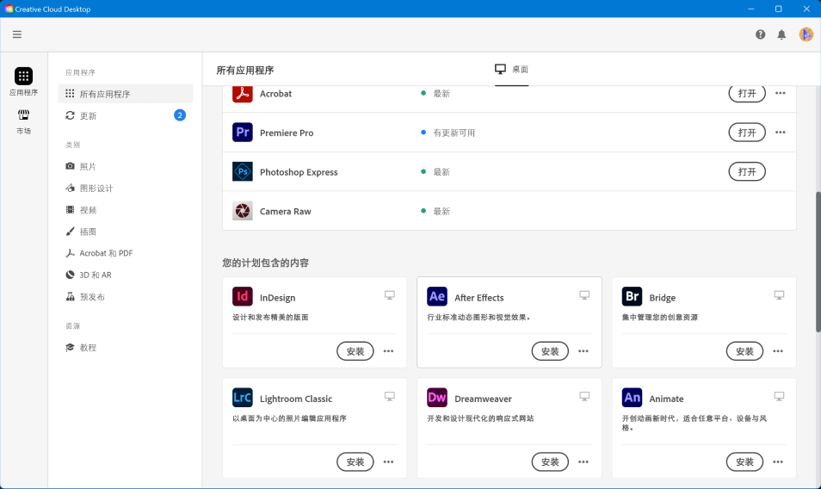
Task: Open the hamburger menu icon
Action: coord(17,34)
